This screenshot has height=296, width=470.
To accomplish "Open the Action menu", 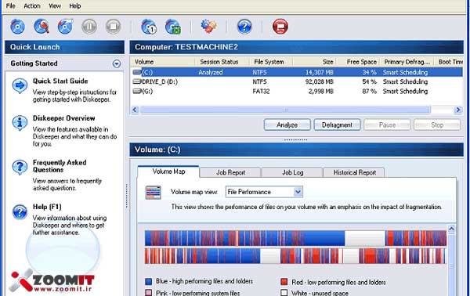I will point(32,5).
